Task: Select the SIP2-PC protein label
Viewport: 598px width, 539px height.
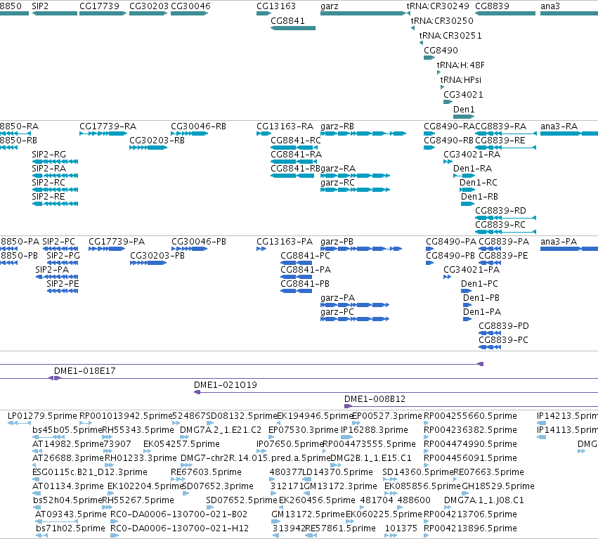Action: tap(59, 242)
